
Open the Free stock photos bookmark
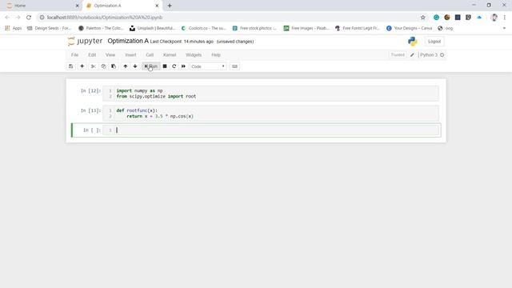(x=254, y=29)
